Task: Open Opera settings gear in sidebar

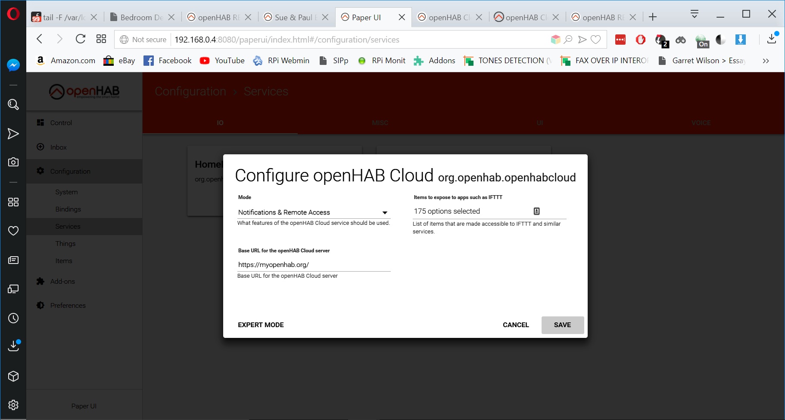Action: tap(13, 405)
